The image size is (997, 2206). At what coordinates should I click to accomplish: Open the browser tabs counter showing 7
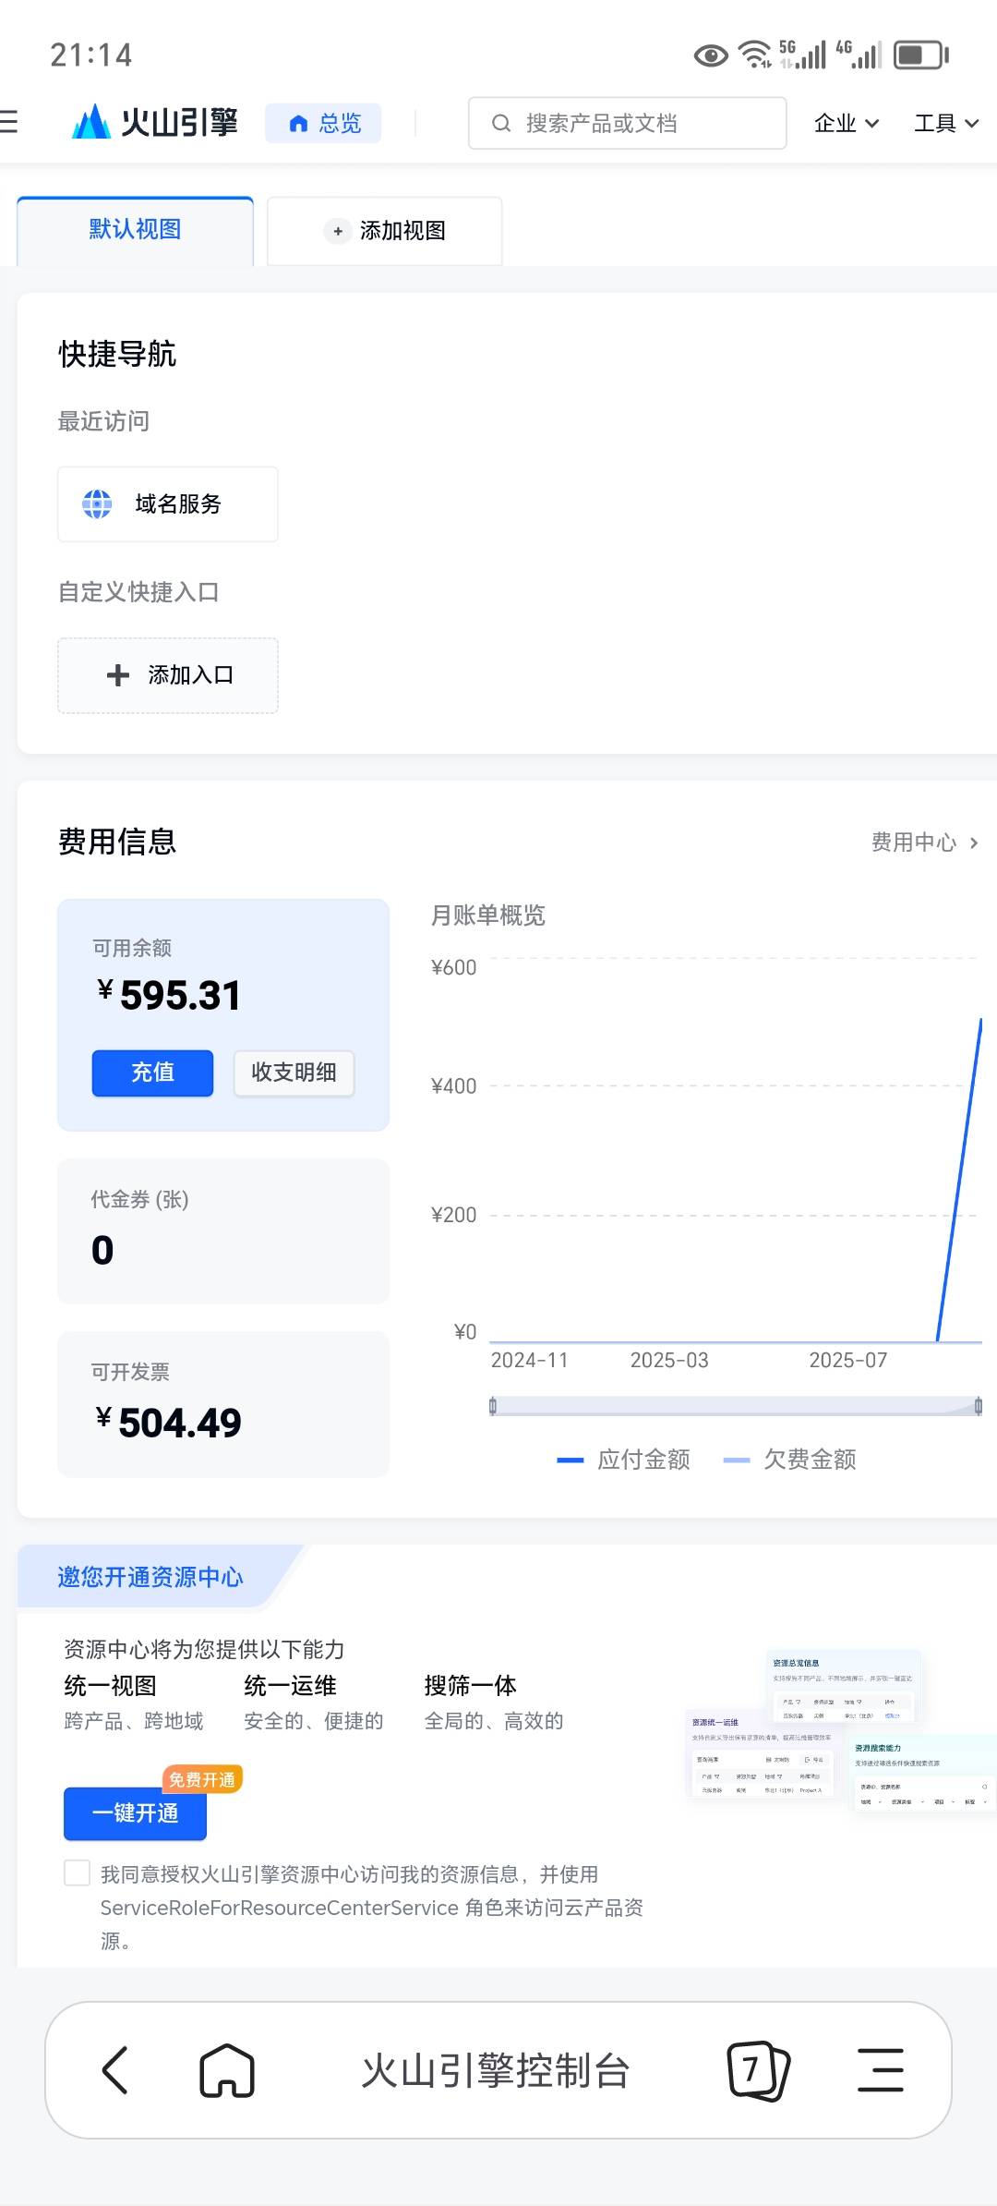(757, 2069)
